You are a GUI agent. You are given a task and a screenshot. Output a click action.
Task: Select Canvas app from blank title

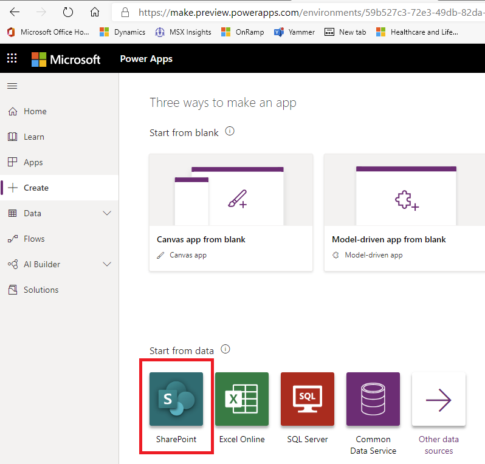point(201,239)
